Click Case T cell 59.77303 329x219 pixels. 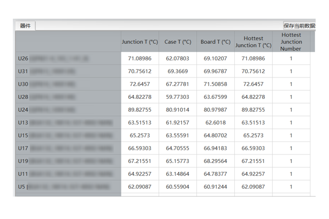click(x=178, y=97)
